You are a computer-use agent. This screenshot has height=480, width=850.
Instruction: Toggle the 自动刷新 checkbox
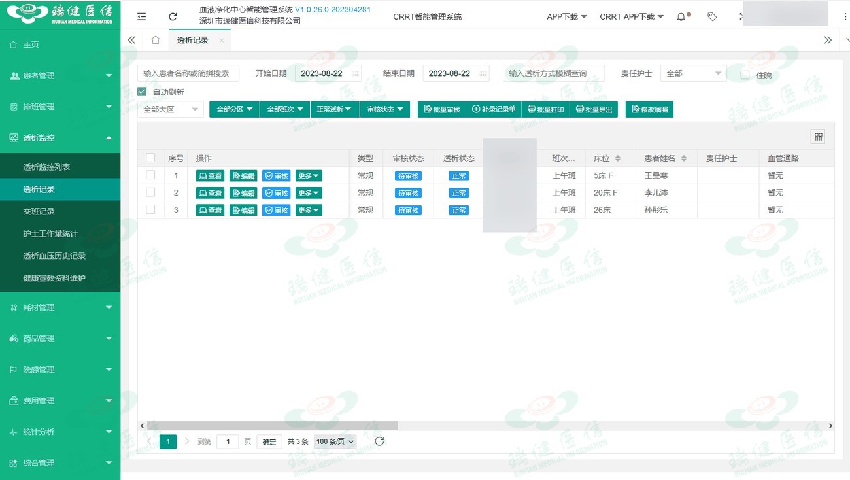tap(142, 92)
